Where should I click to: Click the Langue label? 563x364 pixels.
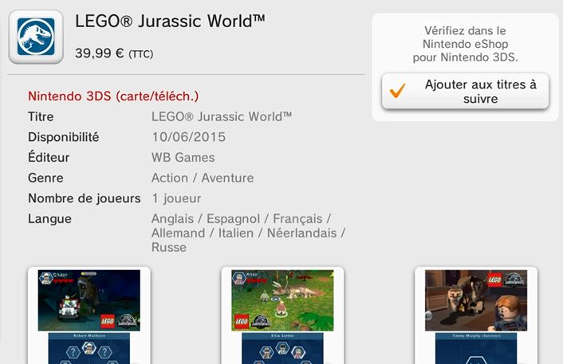click(50, 219)
